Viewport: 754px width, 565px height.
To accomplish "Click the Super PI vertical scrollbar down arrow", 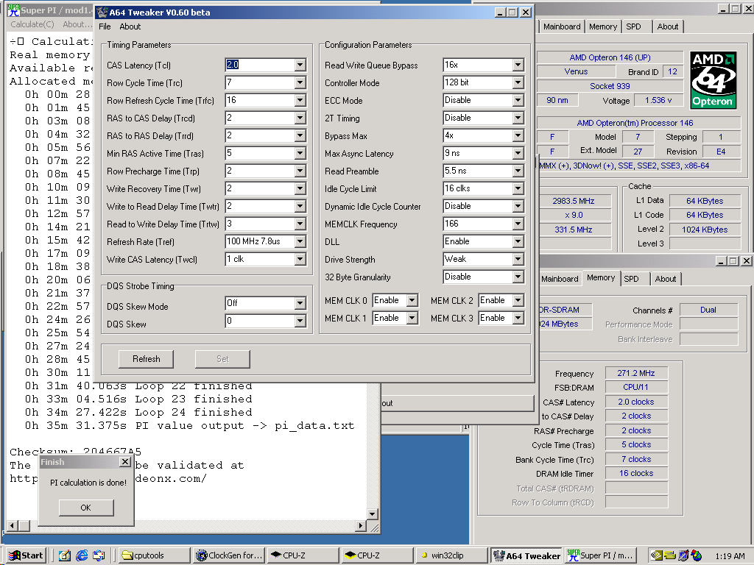I will click(372, 514).
